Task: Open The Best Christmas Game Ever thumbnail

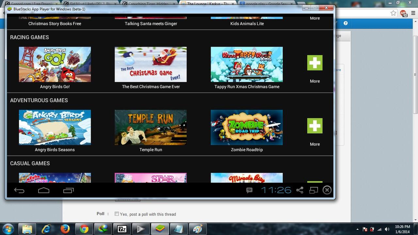Action: coord(151,64)
